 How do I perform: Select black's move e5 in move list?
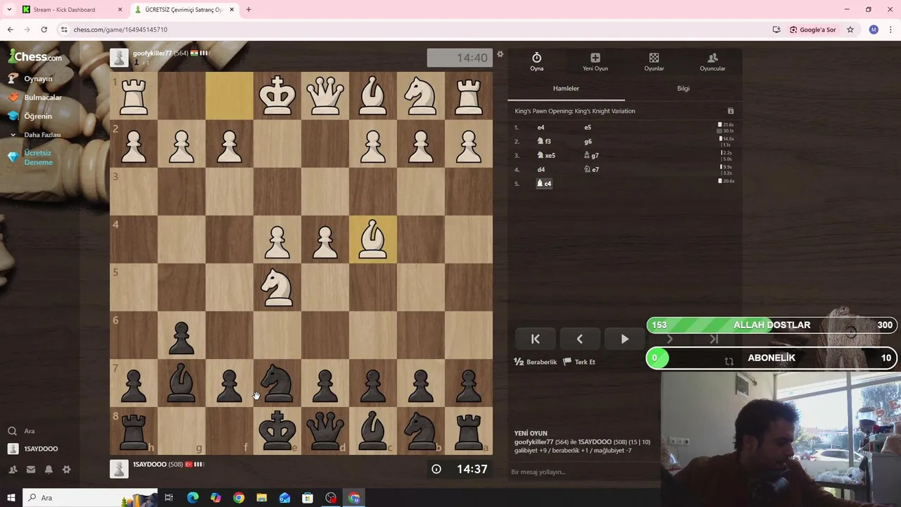[588, 127]
